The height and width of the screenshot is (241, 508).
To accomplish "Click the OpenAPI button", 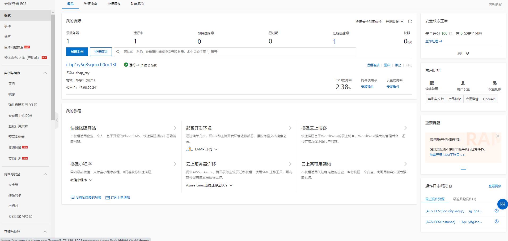I will click(489, 99).
